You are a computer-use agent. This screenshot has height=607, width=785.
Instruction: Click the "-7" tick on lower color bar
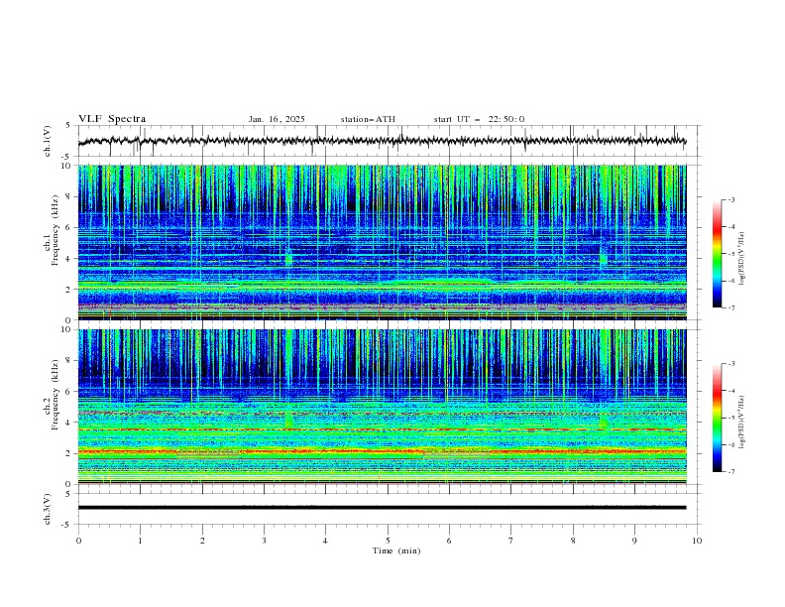tap(730, 471)
